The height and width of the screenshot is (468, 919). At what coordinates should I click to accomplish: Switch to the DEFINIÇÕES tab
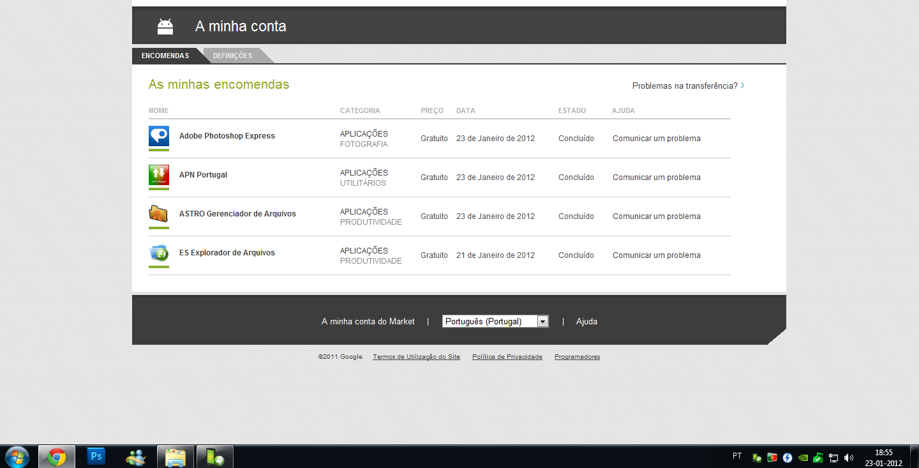(233, 56)
